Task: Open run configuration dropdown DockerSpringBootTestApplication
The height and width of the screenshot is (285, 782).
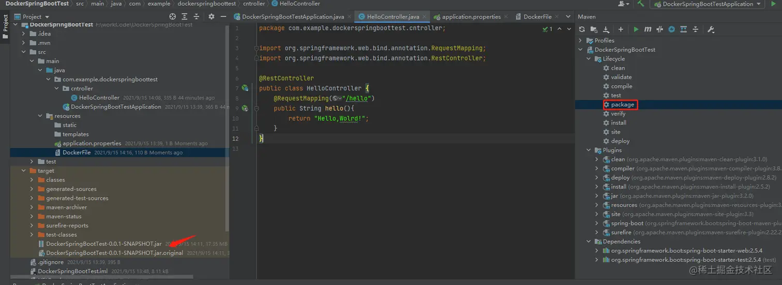Action: pyautogui.click(x=708, y=4)
